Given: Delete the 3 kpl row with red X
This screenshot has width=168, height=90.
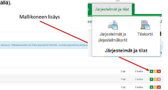Looking at the screenshot, I should [x=159, y=71].
